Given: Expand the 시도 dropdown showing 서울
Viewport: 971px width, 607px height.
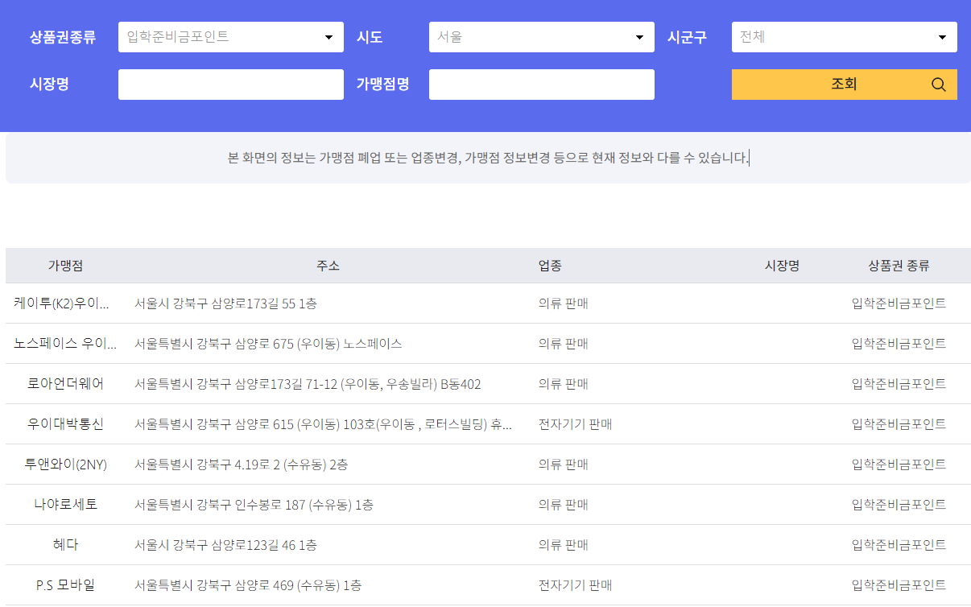Looking at the screenshot, I should click(x=639, y=37).
